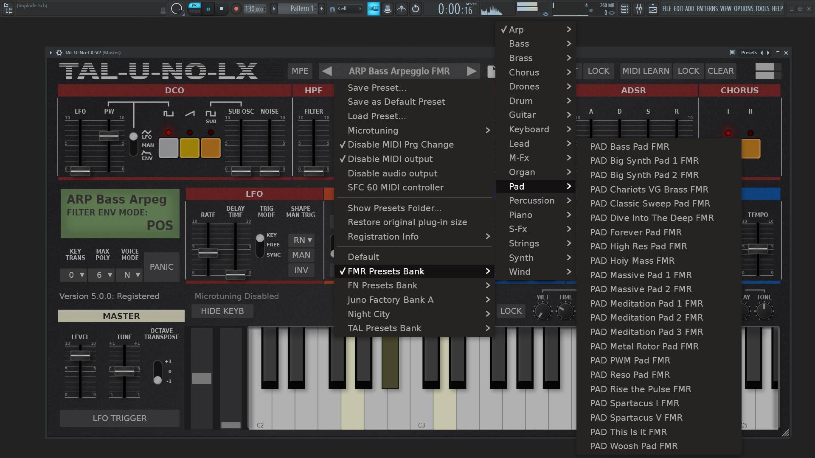
Task: Click the previous preset arrow in title bar
Action: (762, 53)
